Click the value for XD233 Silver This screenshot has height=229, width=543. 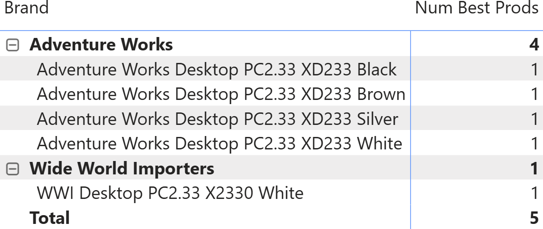(535, 119)
